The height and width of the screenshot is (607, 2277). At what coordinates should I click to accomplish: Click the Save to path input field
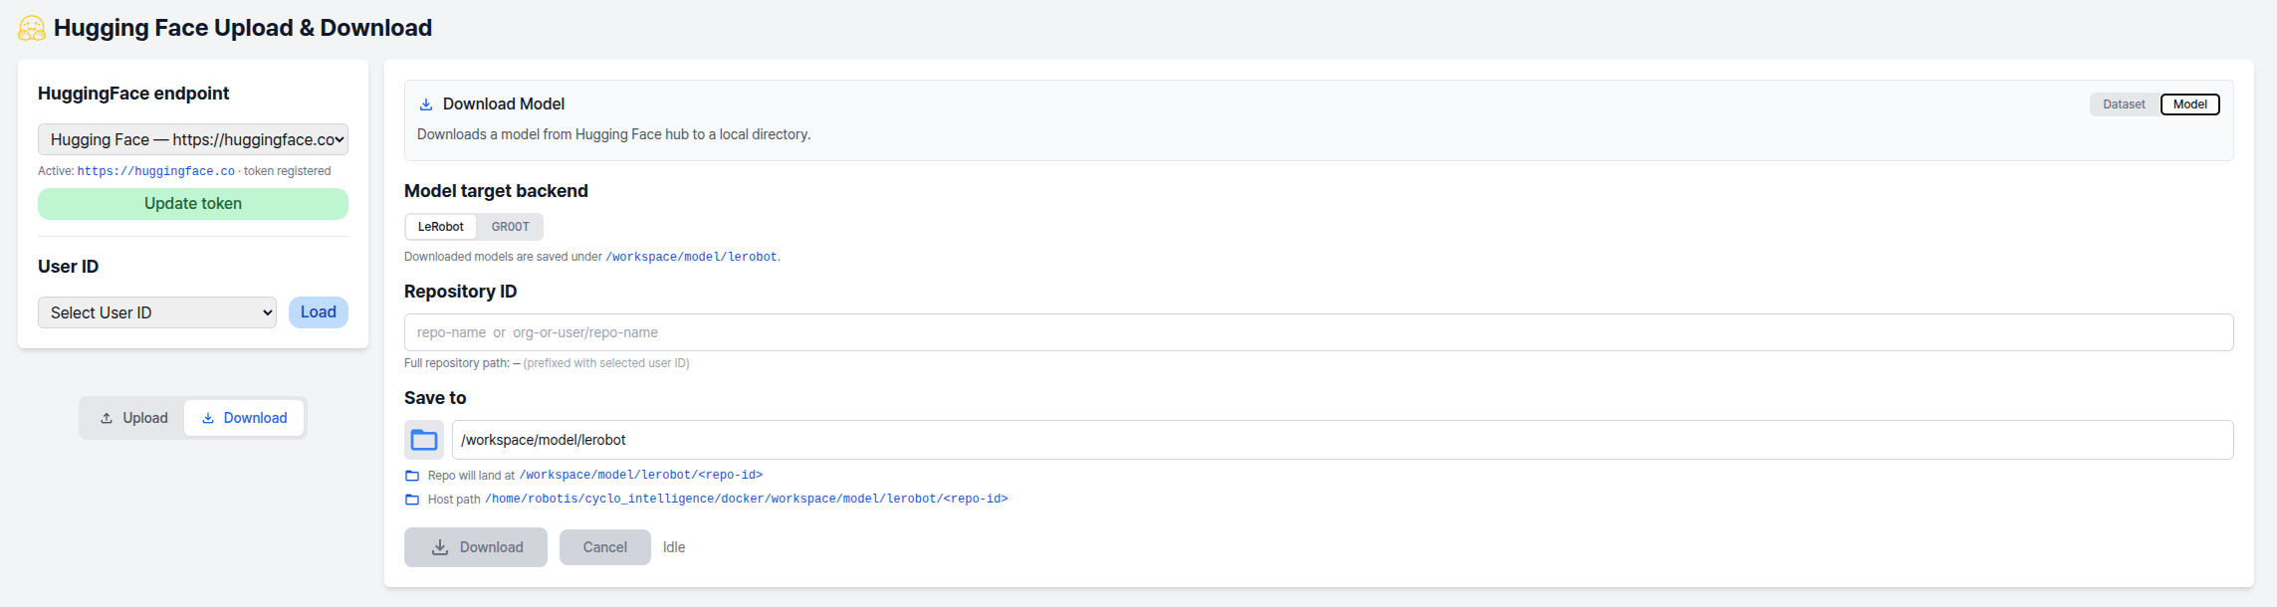(1343, 440)
